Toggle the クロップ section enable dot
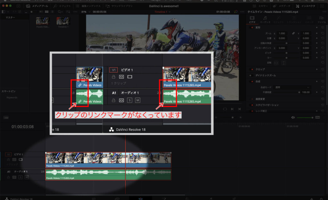This screenshot has width=328, height=200. point(252,69)
